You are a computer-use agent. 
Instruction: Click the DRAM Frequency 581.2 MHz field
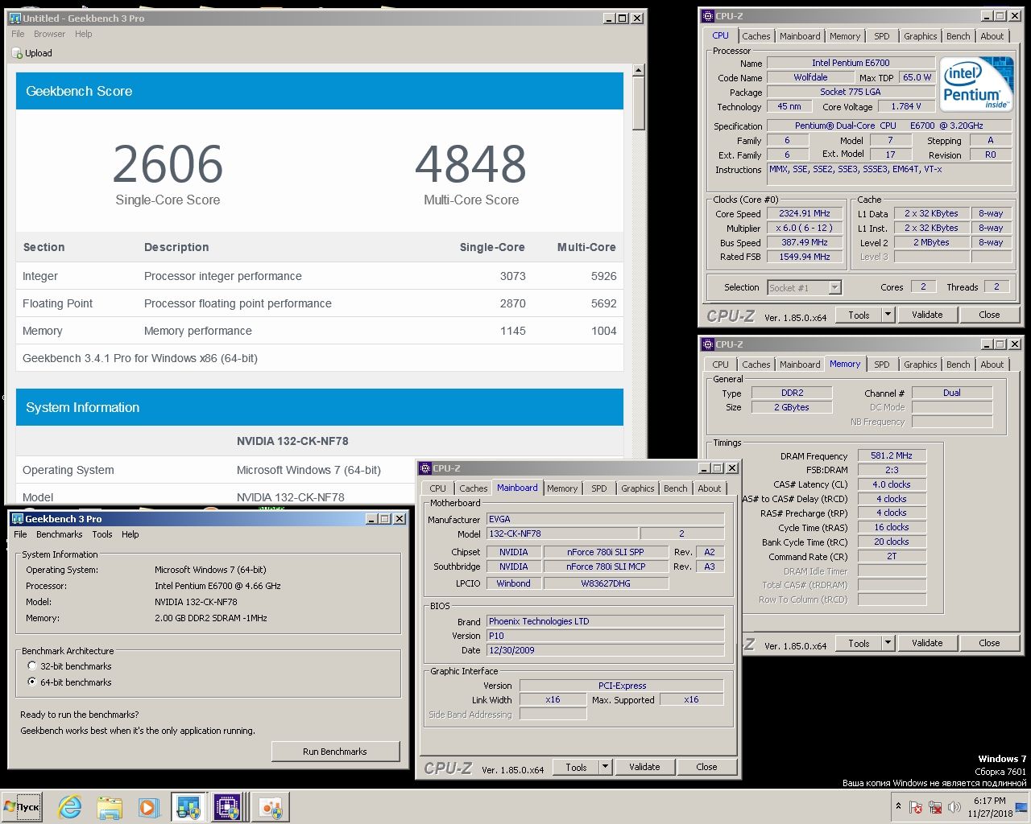pyautogui.click(x=892, y=455)
